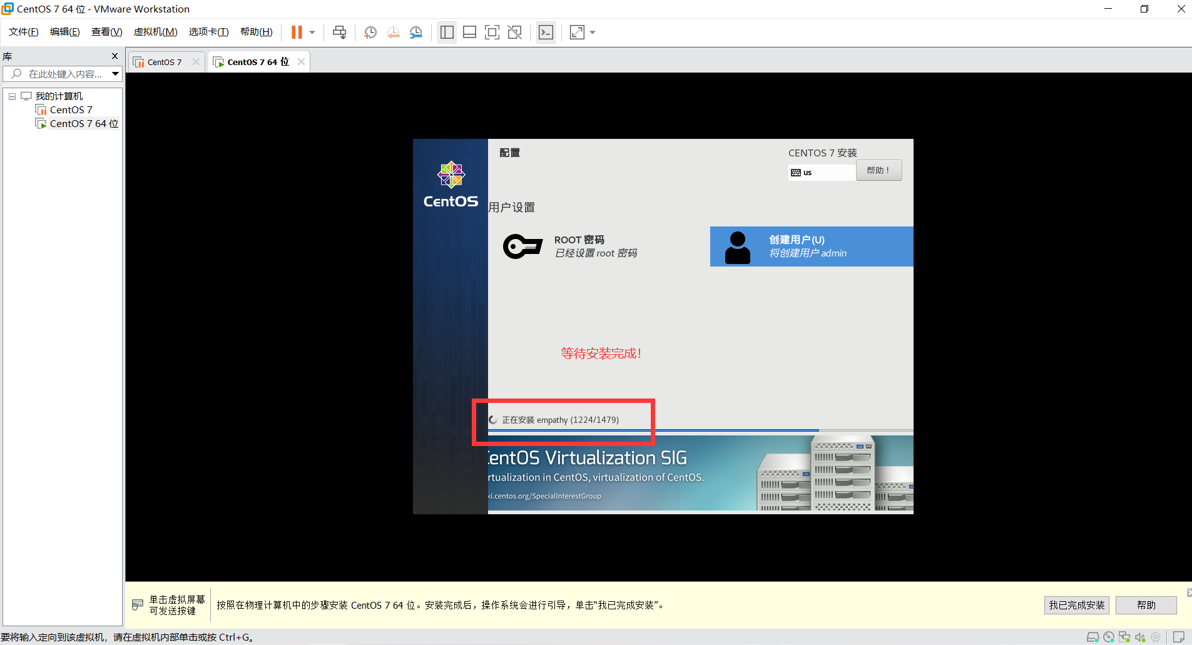Take a snapshot of this virtual machine
1192x645 pixels.
click(370, 33)
